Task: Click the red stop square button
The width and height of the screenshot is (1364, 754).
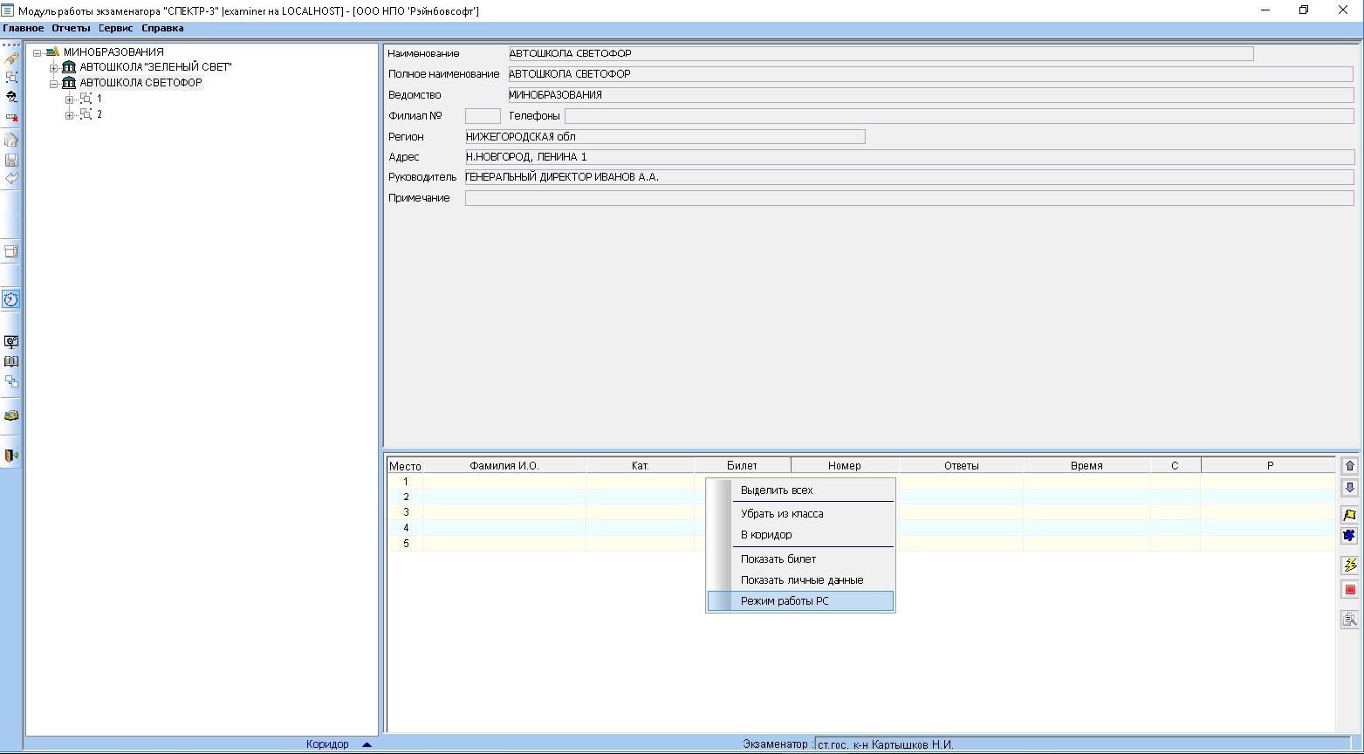Action: [1350, 590]
